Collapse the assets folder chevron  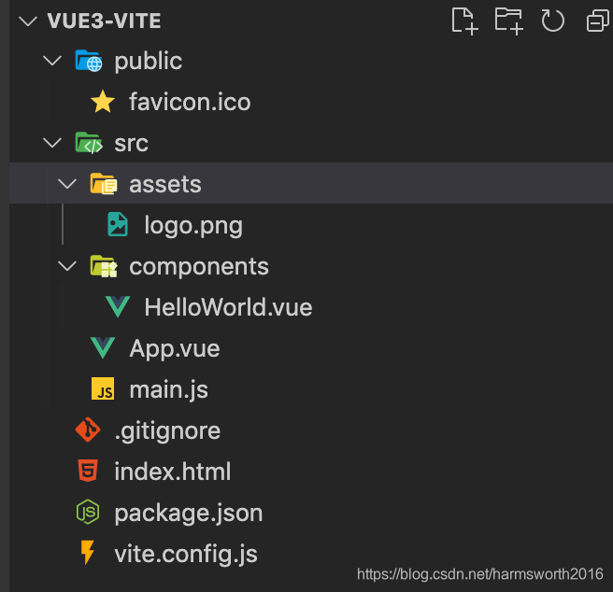tap(67, 184)
